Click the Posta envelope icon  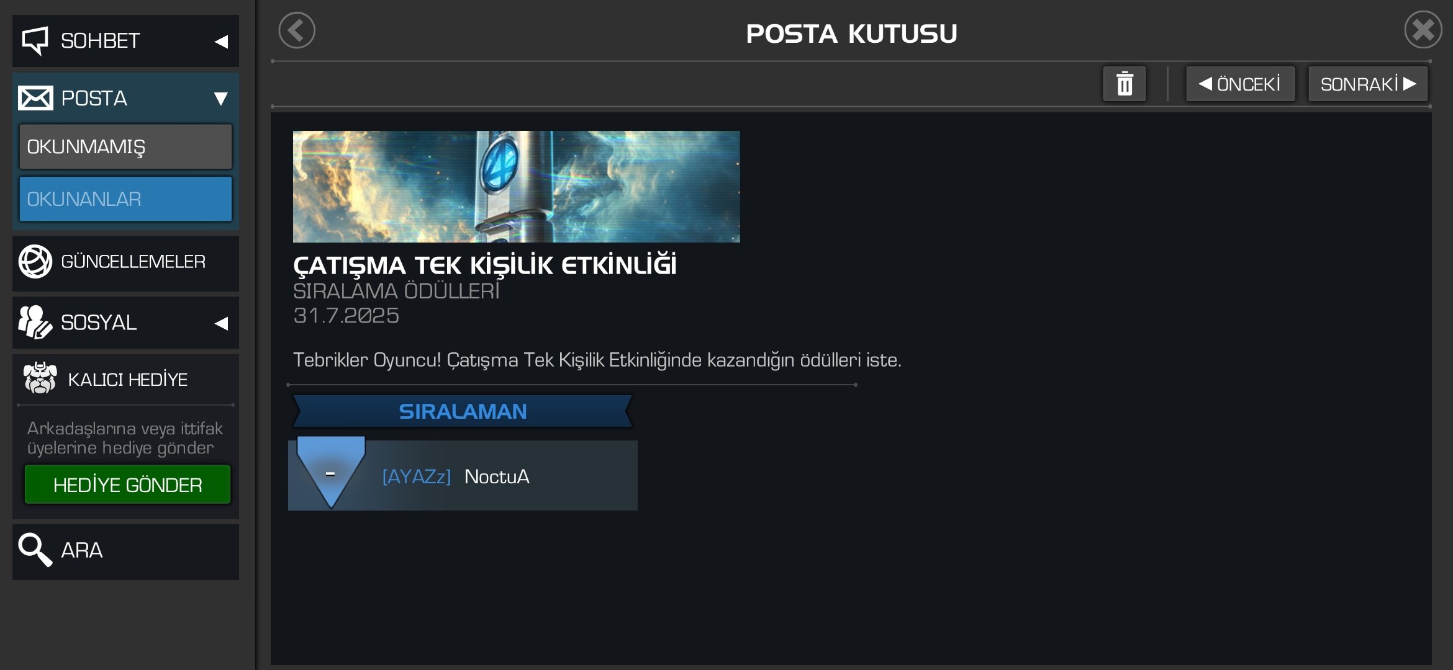(x=35, y=98)
